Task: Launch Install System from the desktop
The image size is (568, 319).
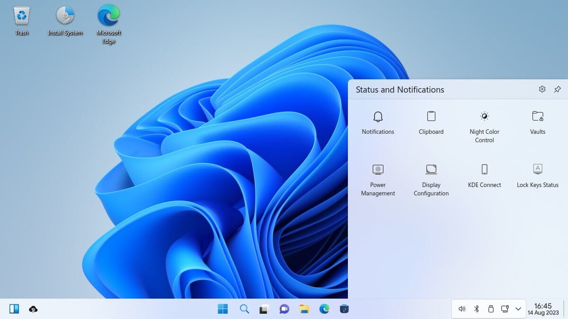Action: 65,20
